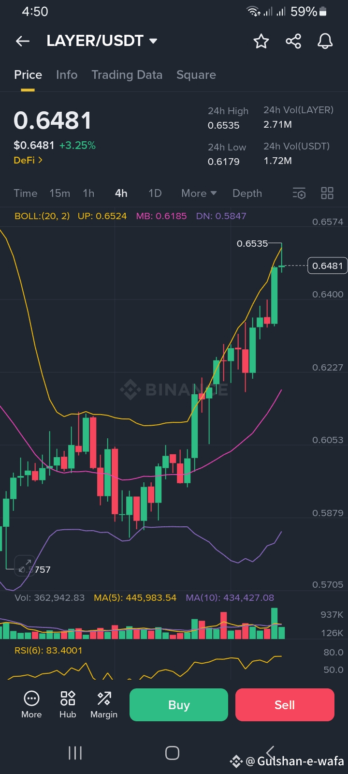Open the More menu at the bottom

click(31, 704)
